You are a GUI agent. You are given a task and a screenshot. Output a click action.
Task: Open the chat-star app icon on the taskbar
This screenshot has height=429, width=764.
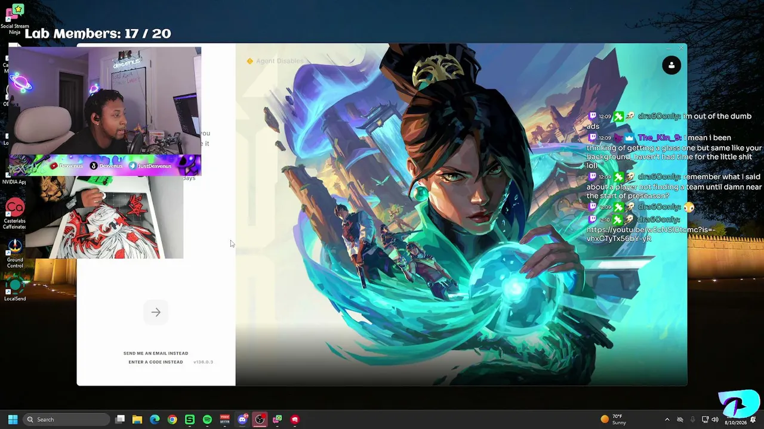click(x=278, y=419)
